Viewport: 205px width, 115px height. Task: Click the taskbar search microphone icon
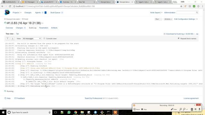50,112
